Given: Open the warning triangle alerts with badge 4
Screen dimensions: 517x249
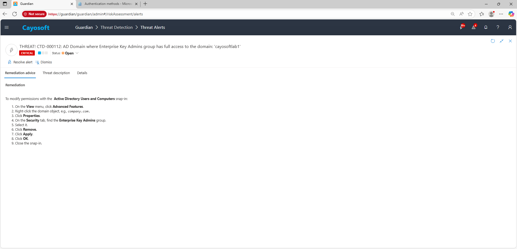Looking at the screenshot, I should (x=474, y=27).
